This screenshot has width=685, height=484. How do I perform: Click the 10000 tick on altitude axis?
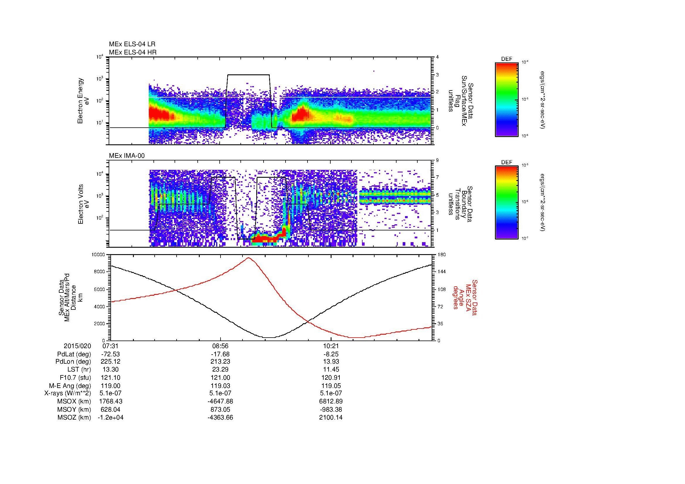pyautogui.click(x=99, y=255)
